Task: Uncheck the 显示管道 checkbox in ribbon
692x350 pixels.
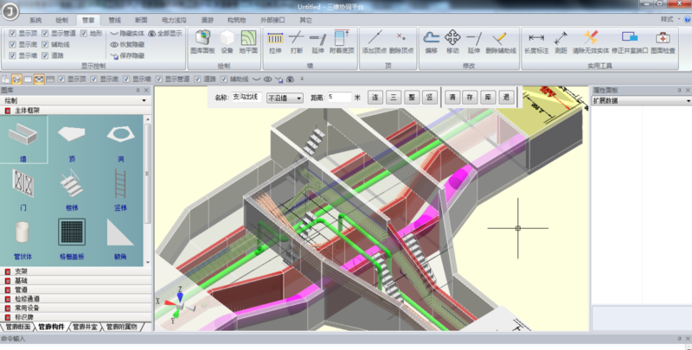Action: pos(46,33)
